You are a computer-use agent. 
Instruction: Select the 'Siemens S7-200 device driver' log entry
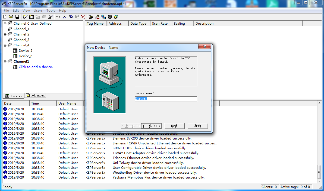[x=152, y=138]
